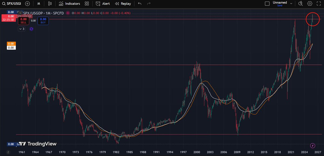Viewport: 324px width, 156px height.
Task: Open symbol search for SPX/USGI
Action: coord(12,4)
